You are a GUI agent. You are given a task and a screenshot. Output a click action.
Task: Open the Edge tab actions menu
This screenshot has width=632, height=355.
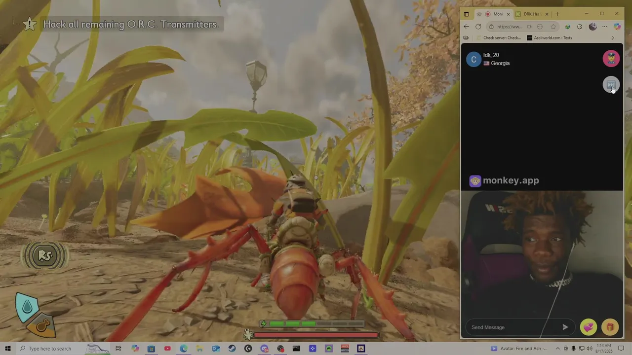tap(466, 14)
